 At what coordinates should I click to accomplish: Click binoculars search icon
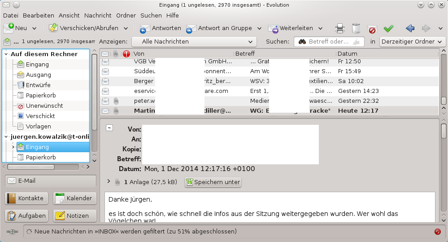[302, 42]
